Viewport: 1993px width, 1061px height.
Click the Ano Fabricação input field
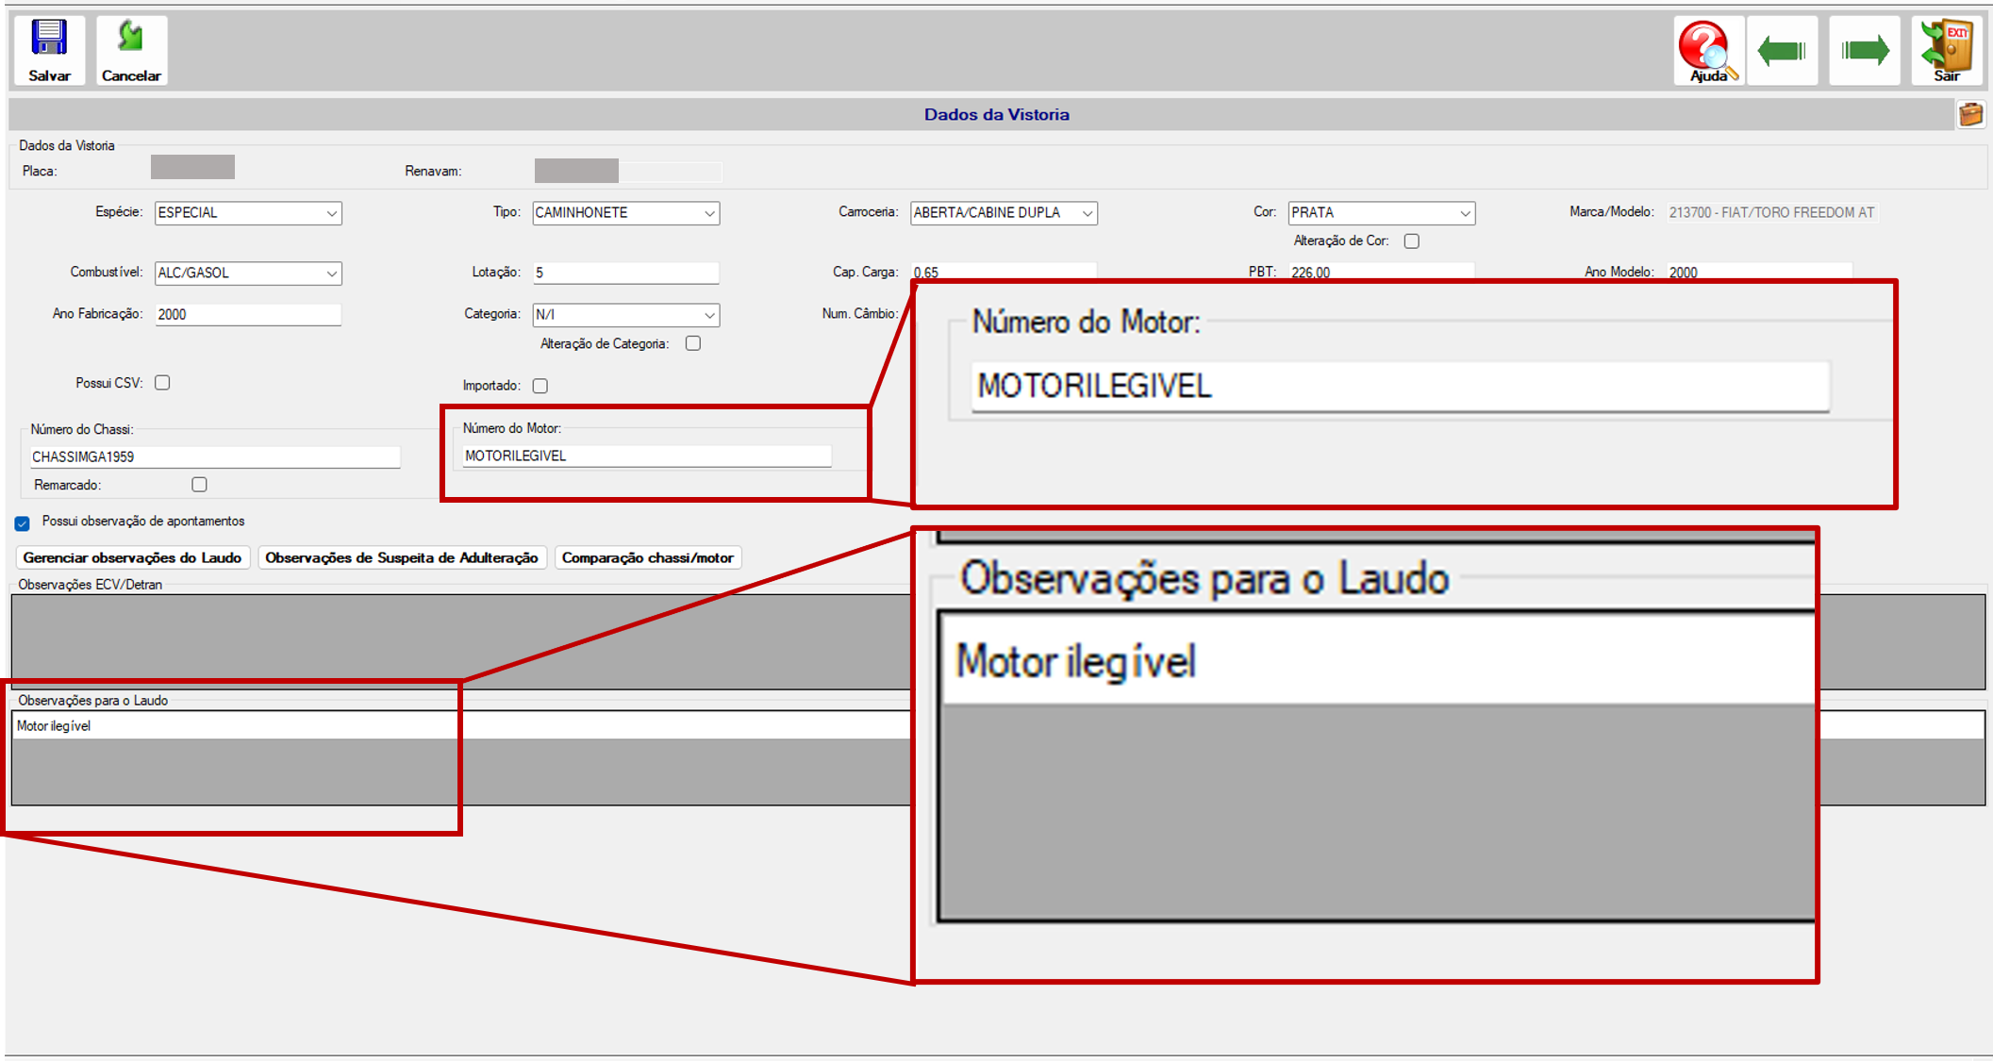248,314
